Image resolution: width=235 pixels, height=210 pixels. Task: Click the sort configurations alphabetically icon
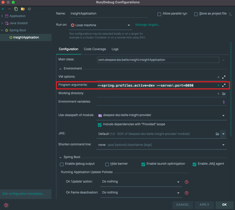[29, 9]
